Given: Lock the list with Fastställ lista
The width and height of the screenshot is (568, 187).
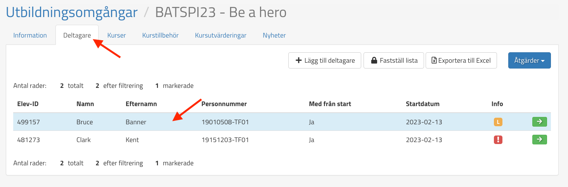Looking at the screenshot, I should 393,60.
